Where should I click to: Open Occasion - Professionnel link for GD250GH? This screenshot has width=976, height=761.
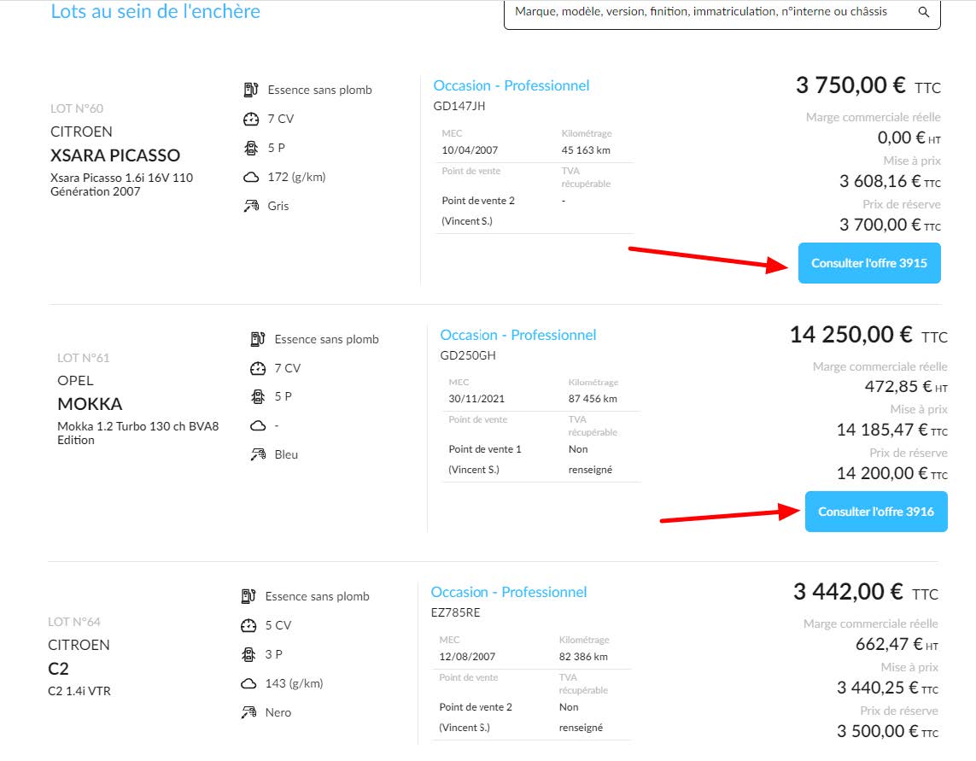(517, 335)
